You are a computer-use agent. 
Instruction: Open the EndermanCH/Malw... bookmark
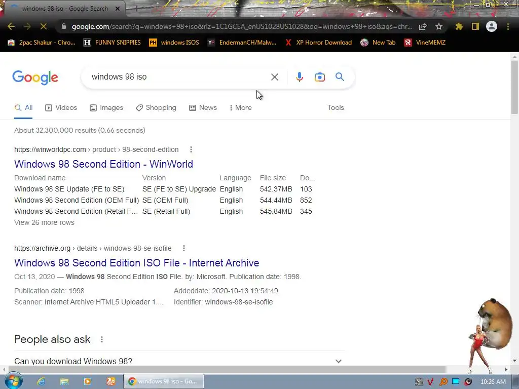[242, 43]
